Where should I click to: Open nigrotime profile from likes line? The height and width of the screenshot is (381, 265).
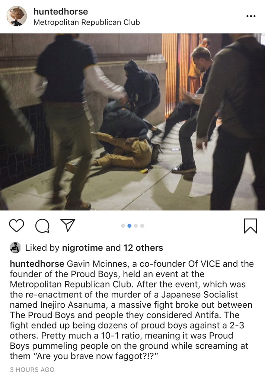(x=82, y=248)
